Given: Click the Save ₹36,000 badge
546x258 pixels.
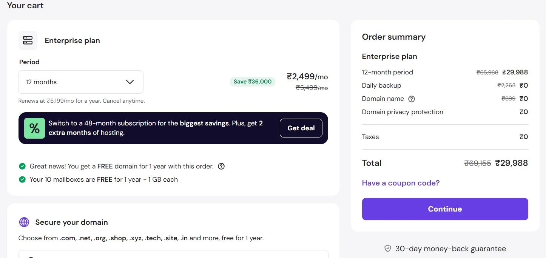Looking at the screenshot, I should [253, 82].
